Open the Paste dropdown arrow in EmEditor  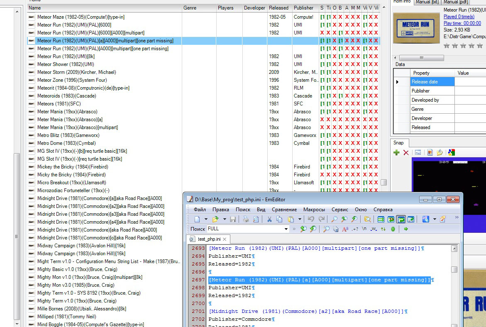[300, 220]
